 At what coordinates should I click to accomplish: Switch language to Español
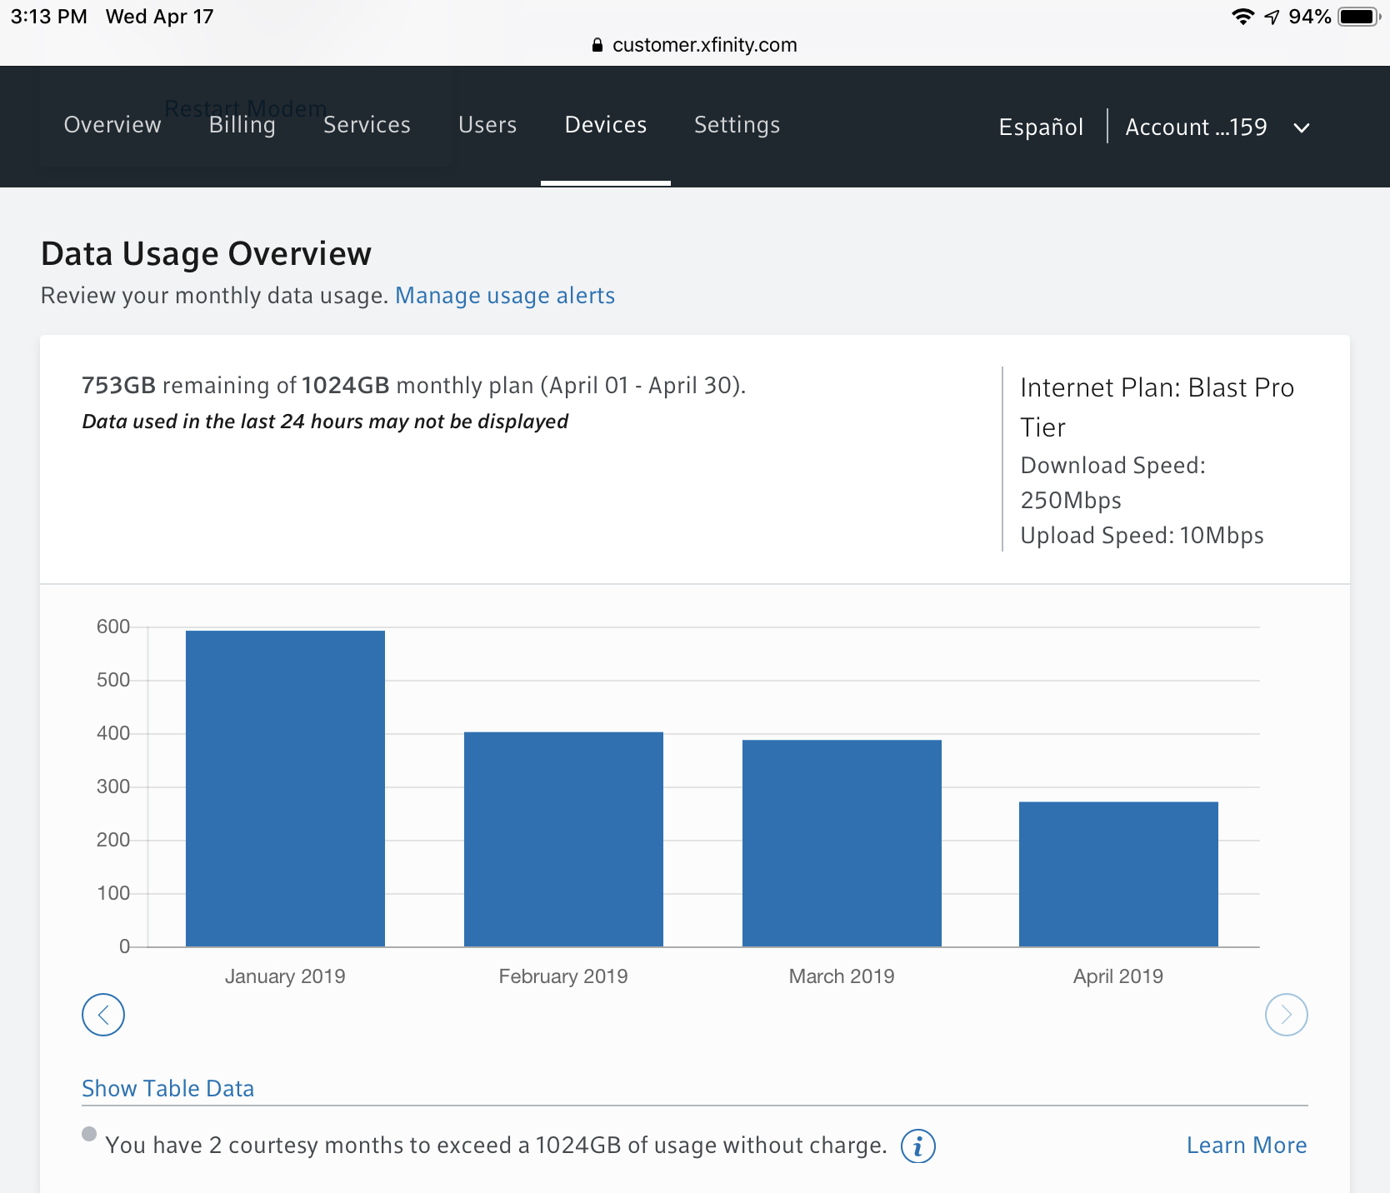tap(1041, 127)
